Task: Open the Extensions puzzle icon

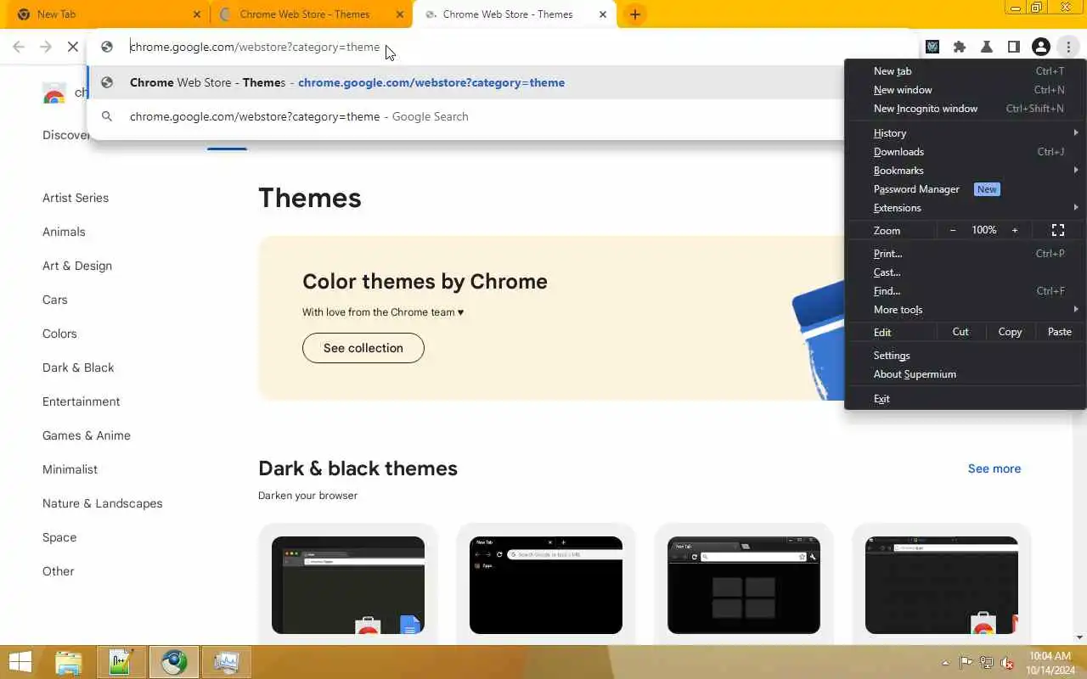Action: (x=960, y=47)
